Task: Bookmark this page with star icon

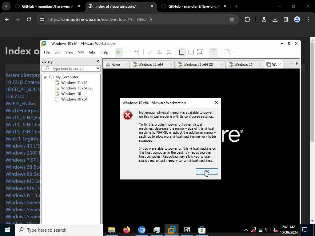Action: point(232,19)
